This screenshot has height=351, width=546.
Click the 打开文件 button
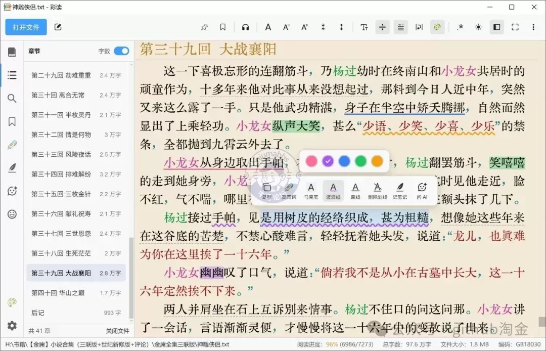pyautogui.click(x=26, y=27)
